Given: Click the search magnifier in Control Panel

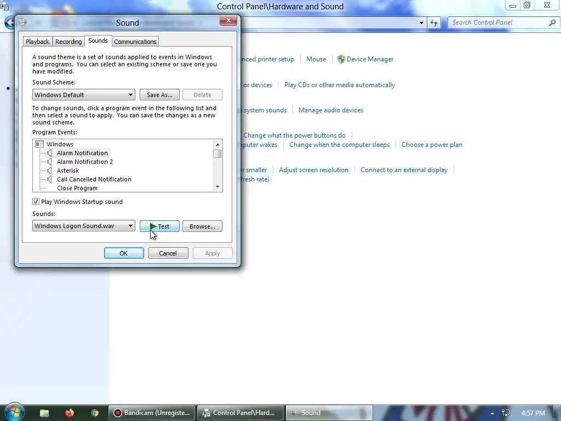Looking at the screenshot, I should coord(552,22).
